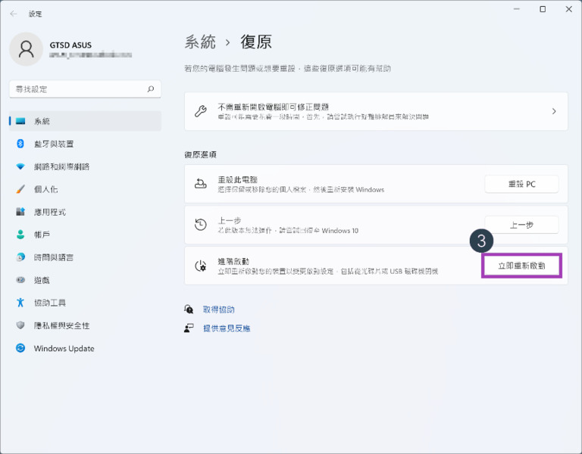The width and height of the screenshot is (582, 454).
Task: Click the 上一步 history clock icon
Action: click(200, 225)
